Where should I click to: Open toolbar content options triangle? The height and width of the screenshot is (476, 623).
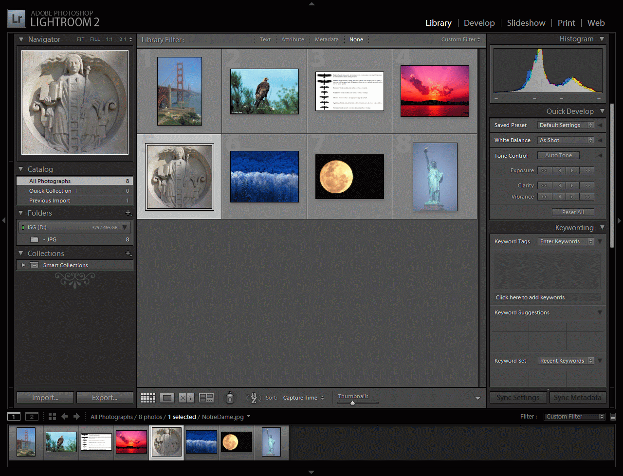pos(477,398)
